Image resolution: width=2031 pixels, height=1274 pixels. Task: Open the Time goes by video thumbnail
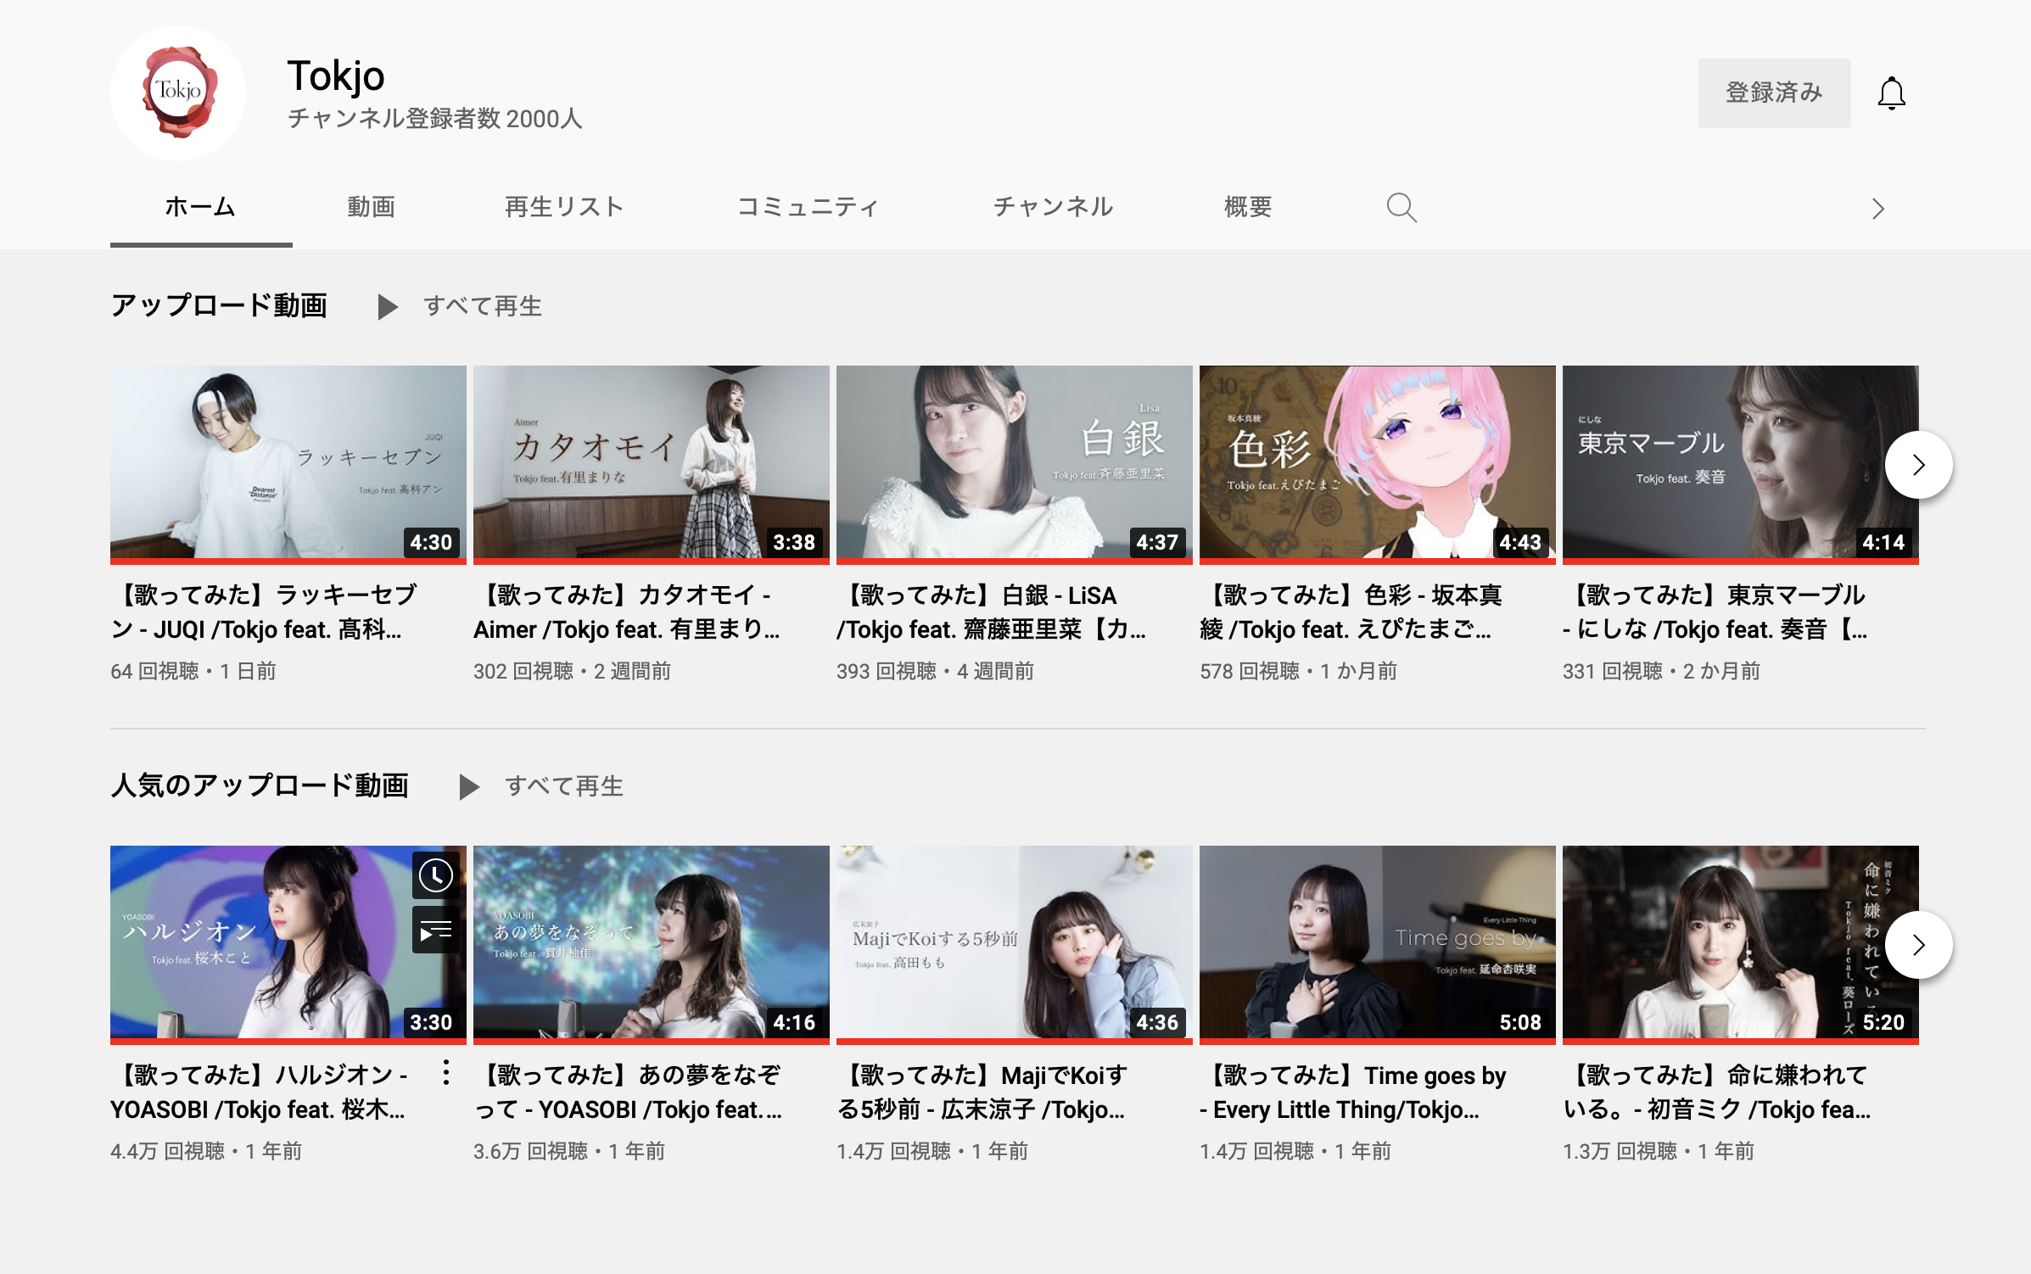point(1377,942)
